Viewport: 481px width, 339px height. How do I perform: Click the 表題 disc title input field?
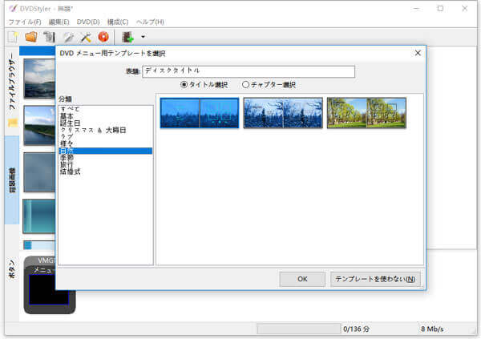(x=249, y=71)
